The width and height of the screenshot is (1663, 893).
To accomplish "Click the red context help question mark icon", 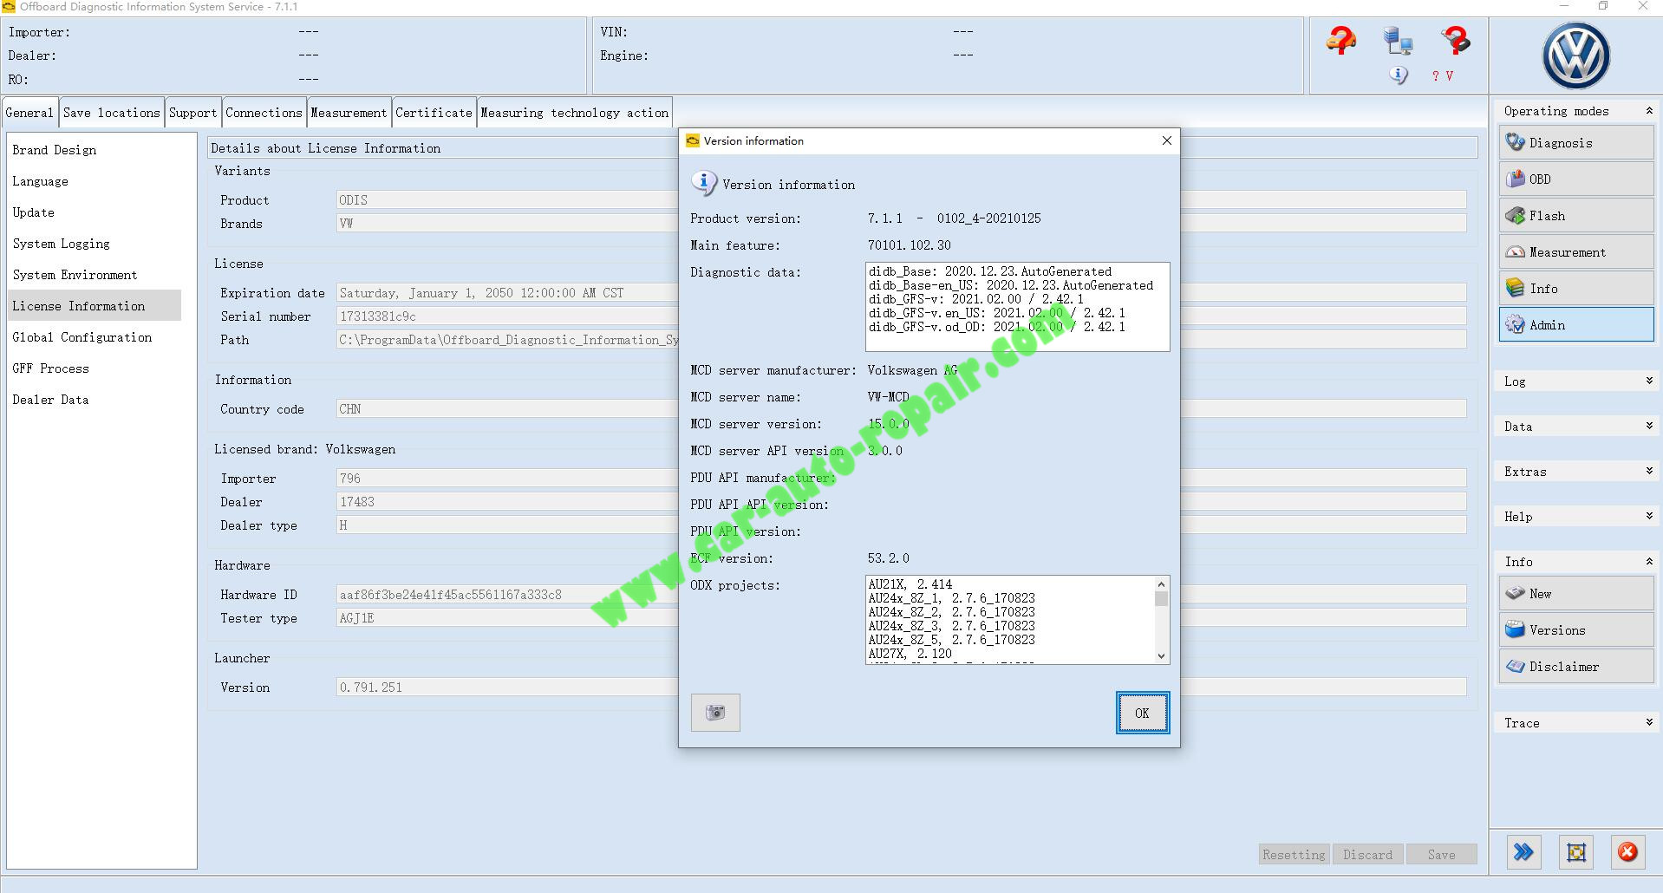I will point(1456,41).
